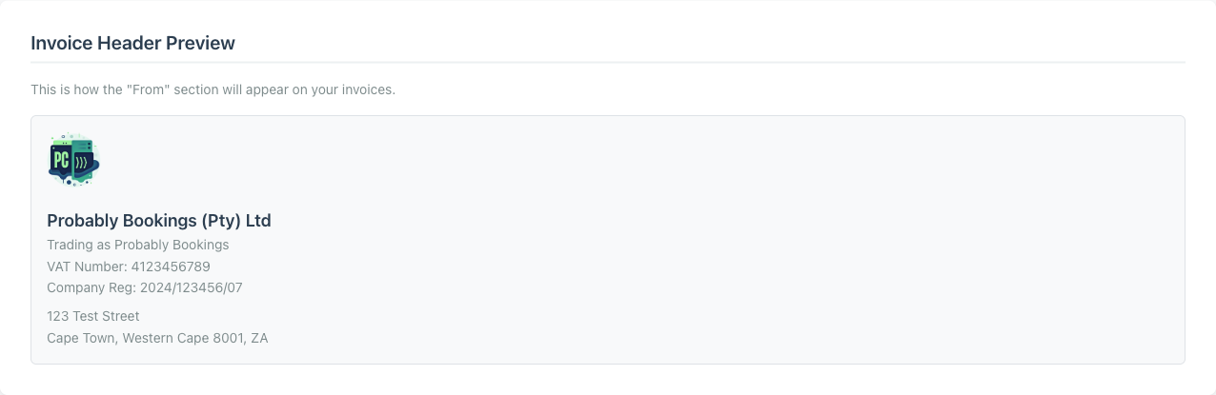Click the "Company Reg" label

pyautogui.click(x=91, y=287)
